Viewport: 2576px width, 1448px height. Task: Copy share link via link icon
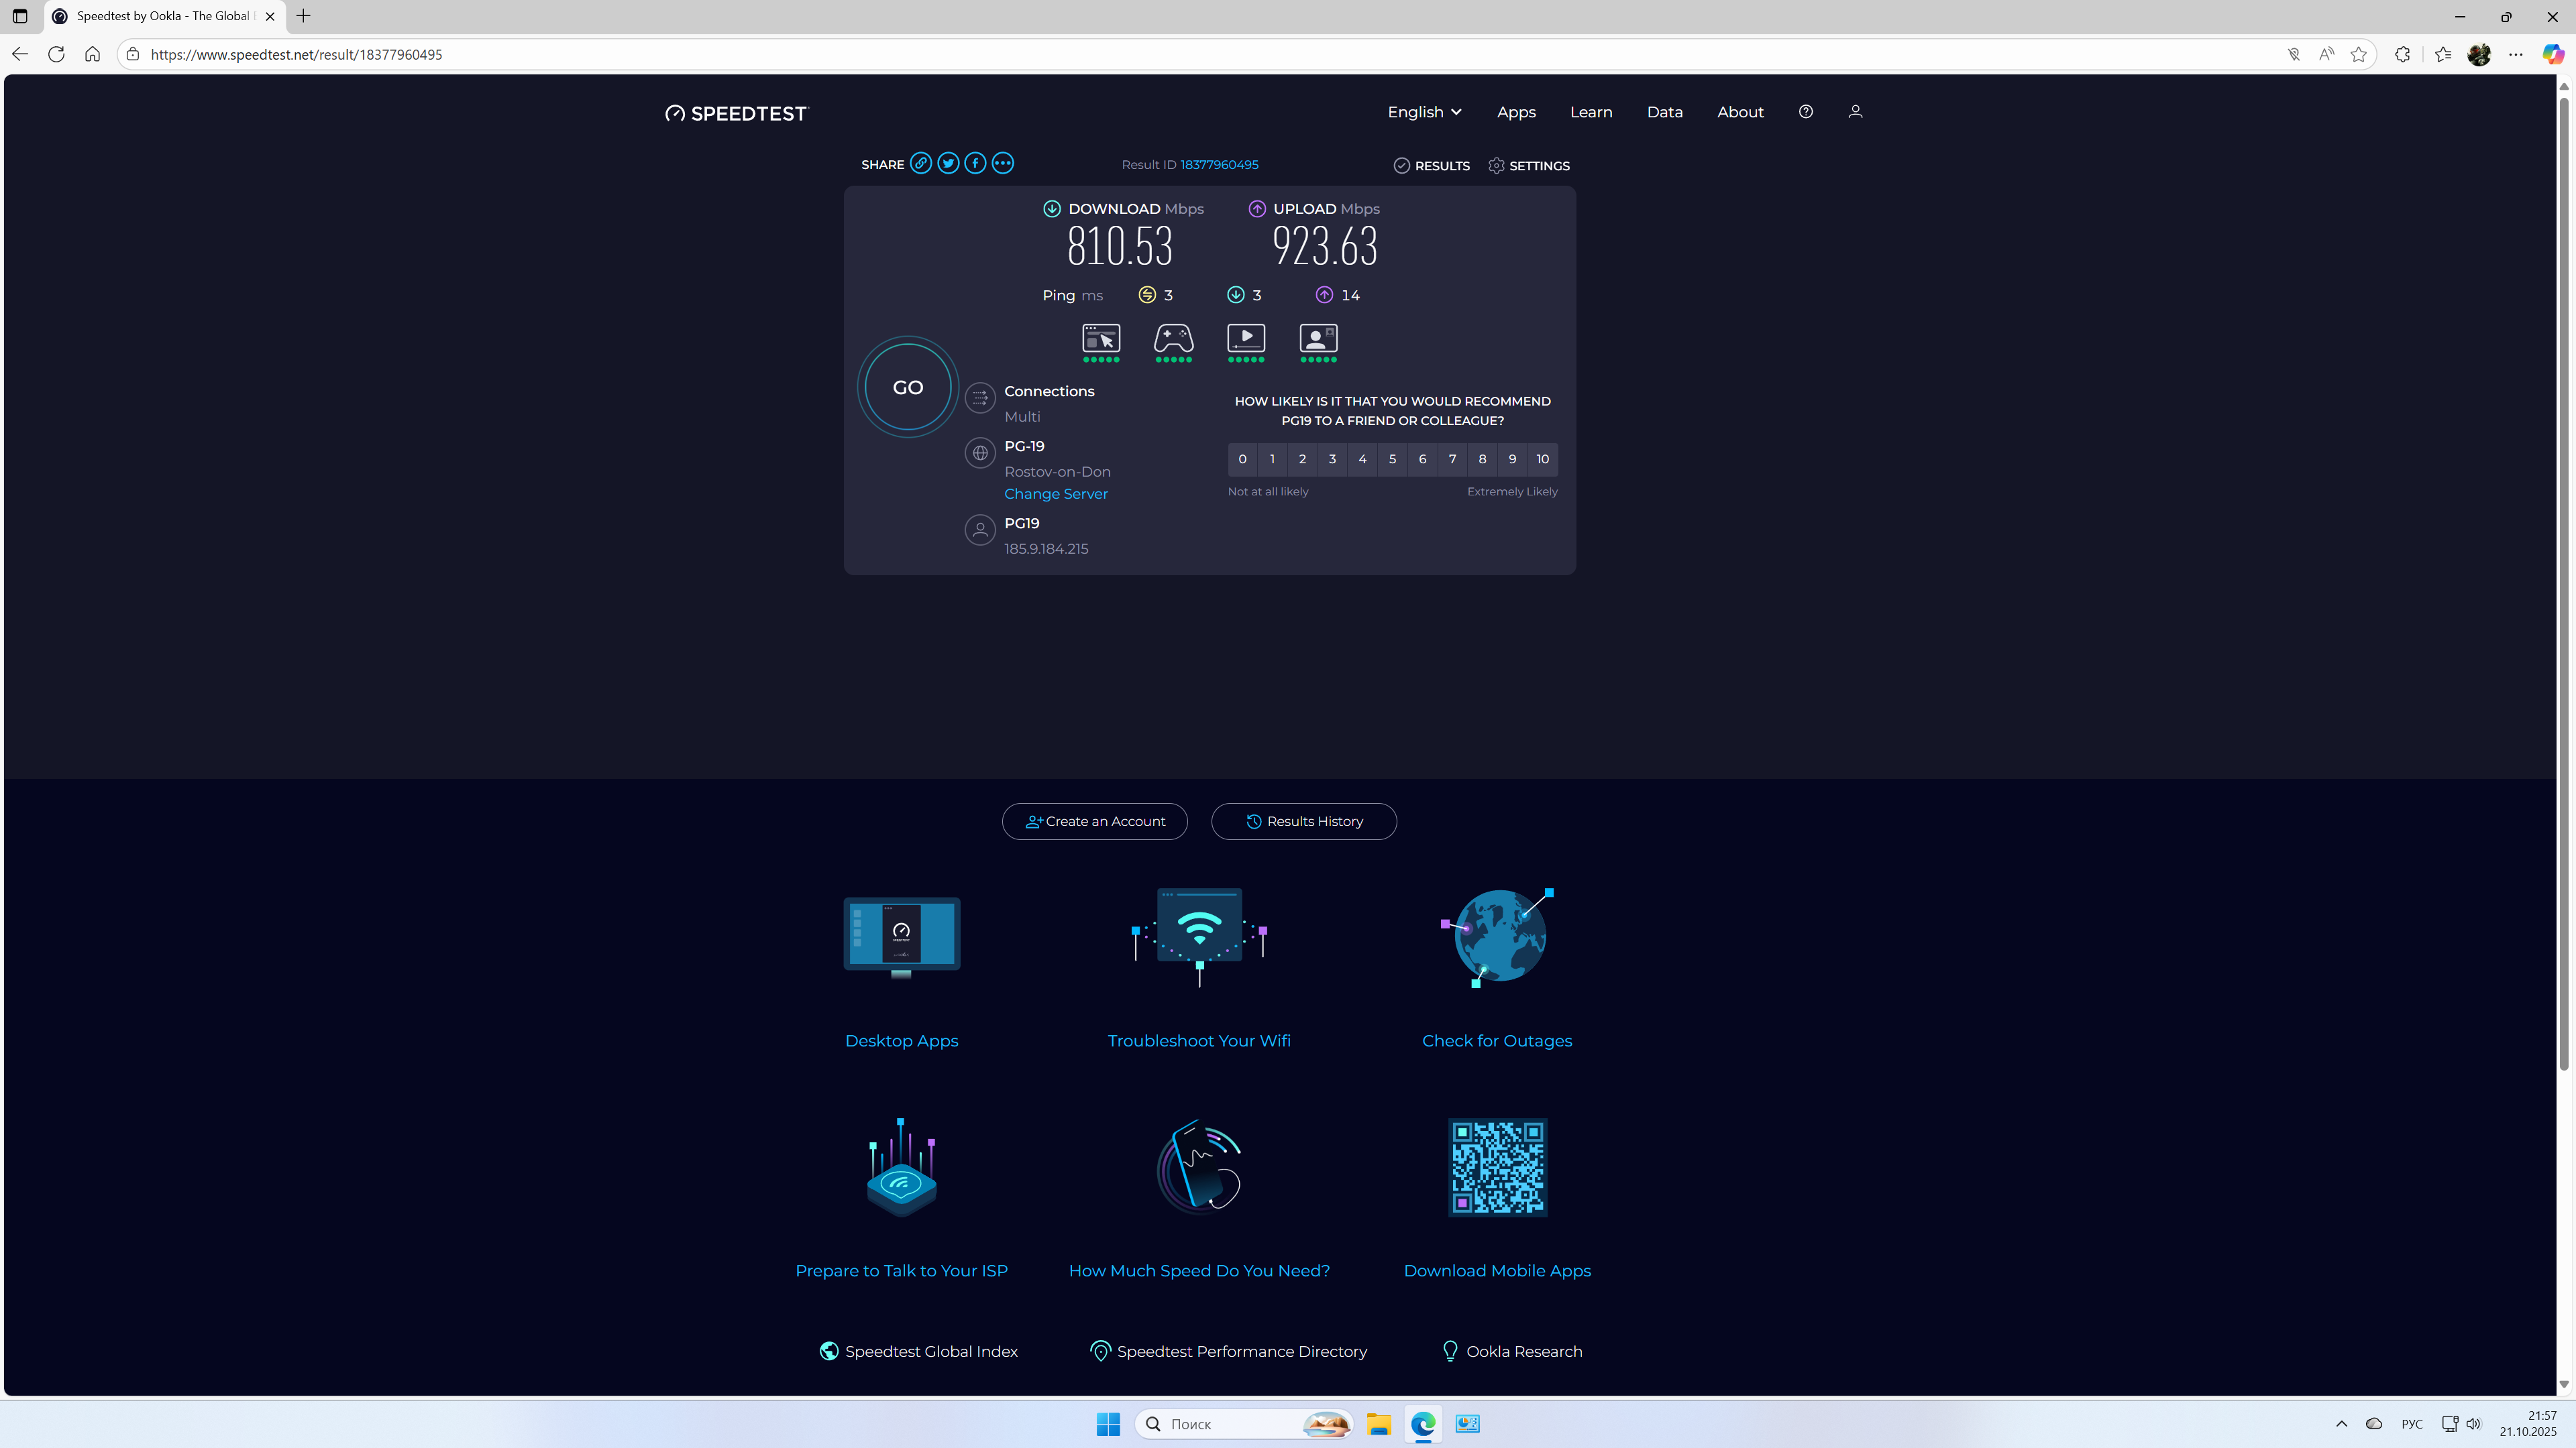921,163
